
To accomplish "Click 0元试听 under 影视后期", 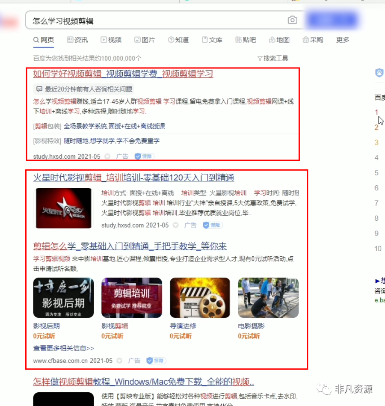I will pos(44,336).
